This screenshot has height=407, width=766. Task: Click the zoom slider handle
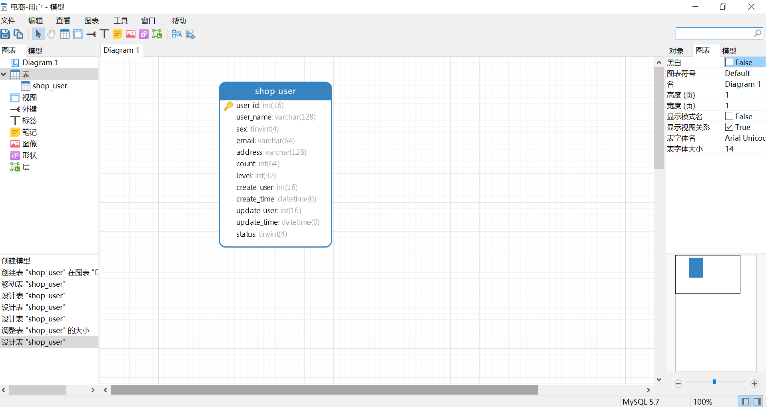pyautogui.click(x=714, y=382)
